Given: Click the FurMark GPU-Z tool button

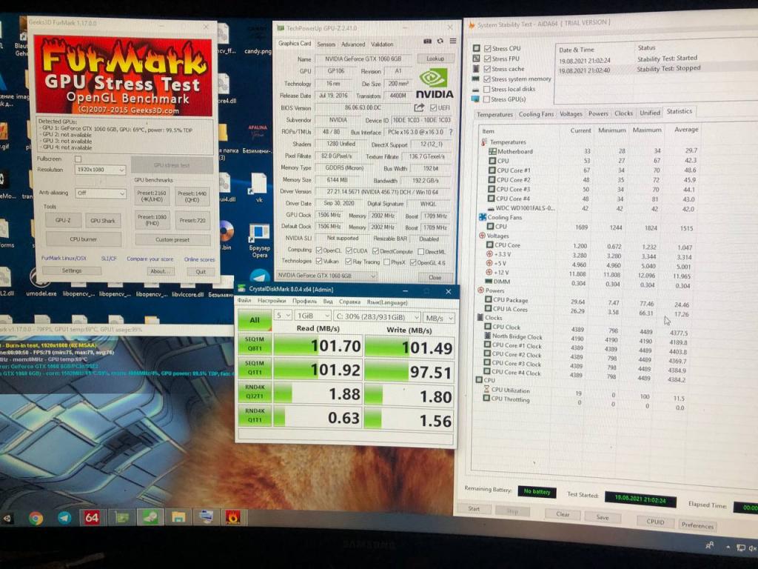Looking at the screenshot, I should 63,220.
